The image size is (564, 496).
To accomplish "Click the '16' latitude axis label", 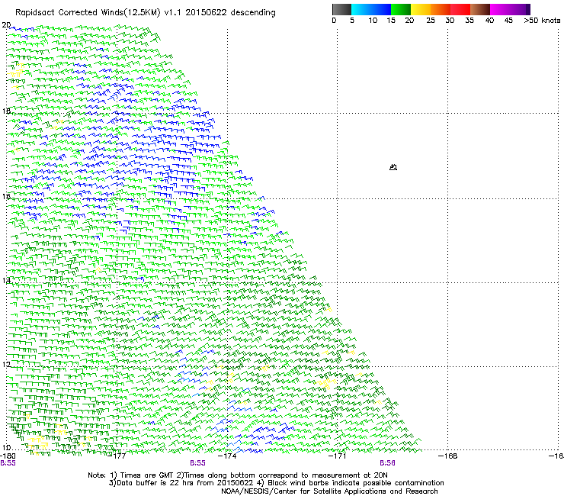I will pos(6,197).
